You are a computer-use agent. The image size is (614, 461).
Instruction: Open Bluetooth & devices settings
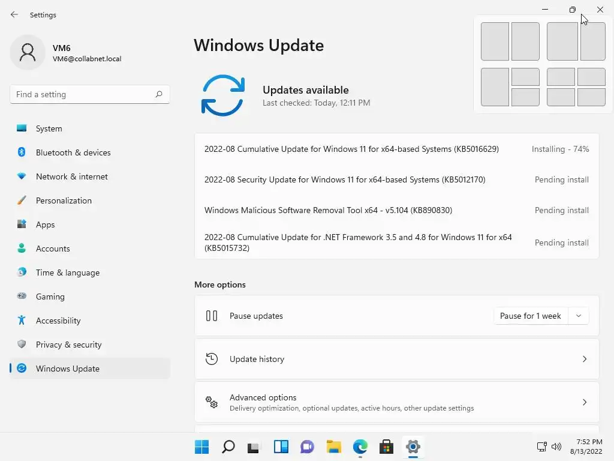coord(90,152)
